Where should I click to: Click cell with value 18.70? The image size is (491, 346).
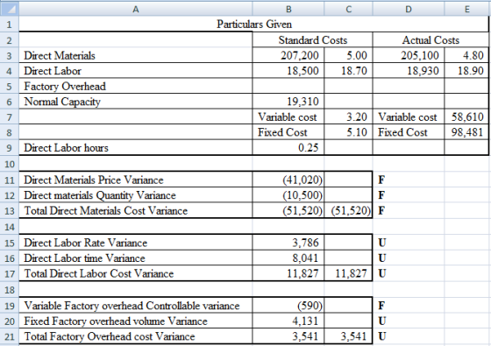pyautogui.click(x=349, y=71)
